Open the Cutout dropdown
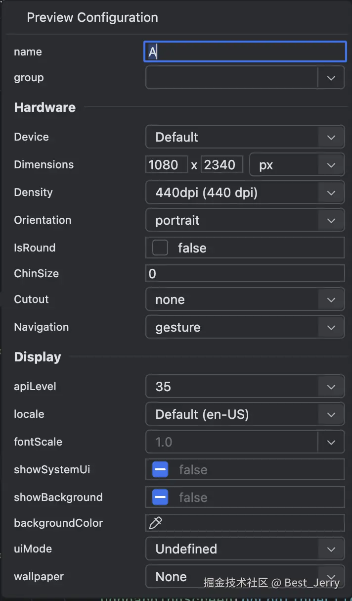This screenshot has width=352, height=601. pyautogui.click(x=331, y=300)
